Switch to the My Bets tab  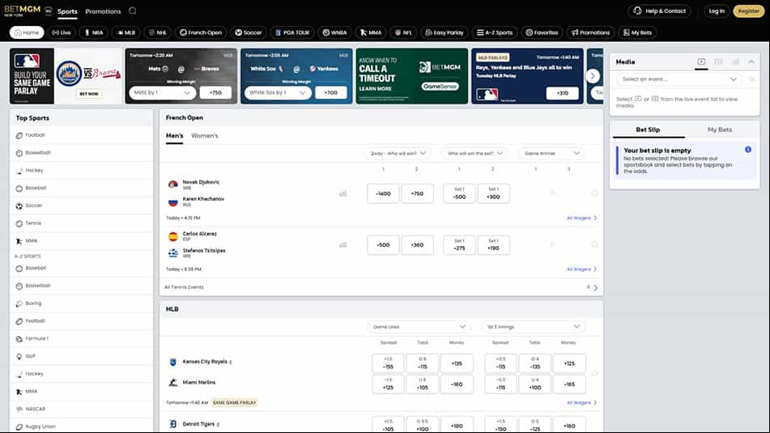720,129
